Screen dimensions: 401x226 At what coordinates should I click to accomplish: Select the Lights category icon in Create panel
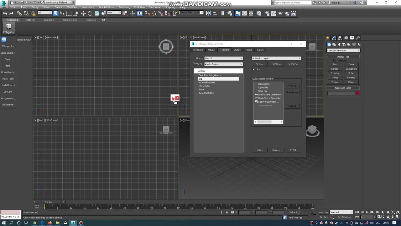coord(339,45)
